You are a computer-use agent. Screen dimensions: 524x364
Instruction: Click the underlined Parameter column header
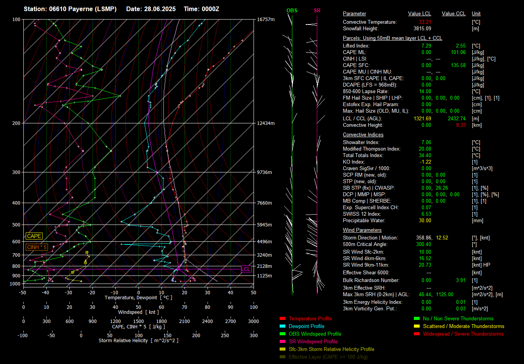tap(354, 14)
